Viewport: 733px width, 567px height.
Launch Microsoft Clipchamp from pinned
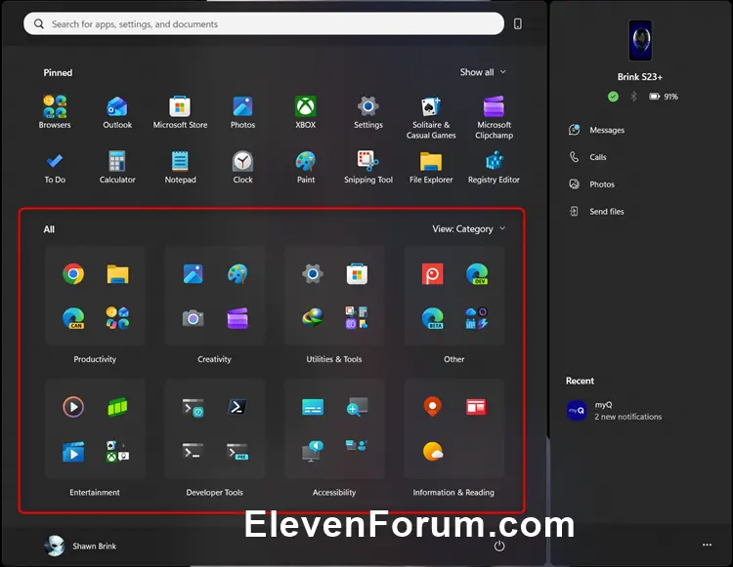click(x=494, y=117)
